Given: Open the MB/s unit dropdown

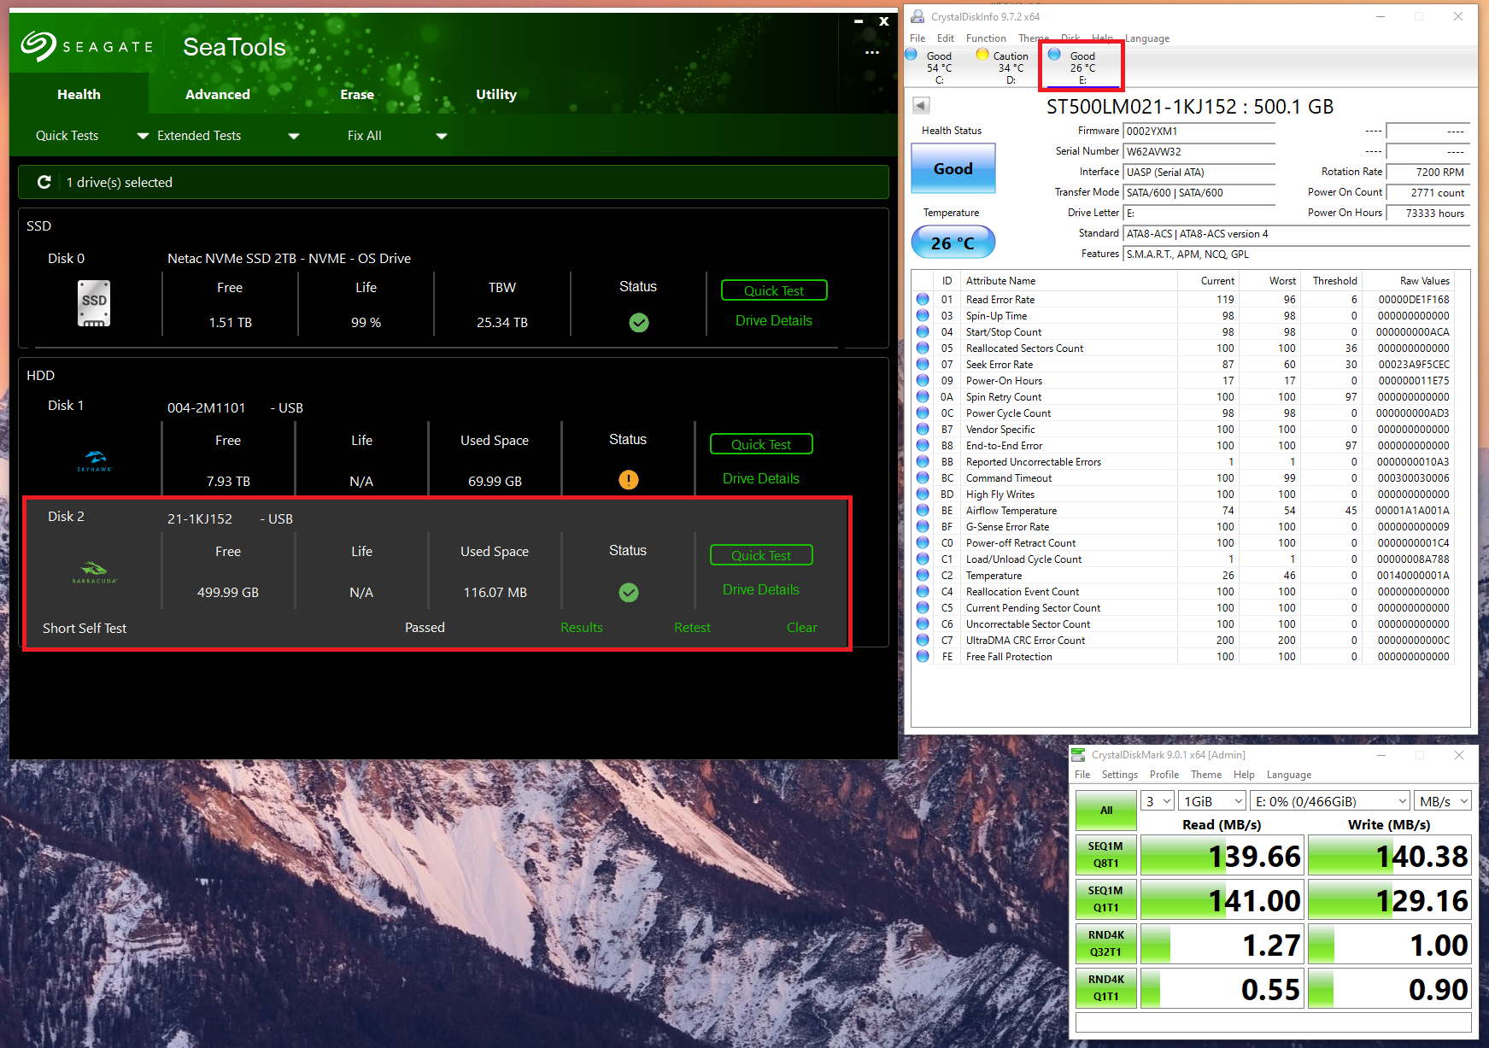Looking at the screenshot, I should (x=1443, y=801).
